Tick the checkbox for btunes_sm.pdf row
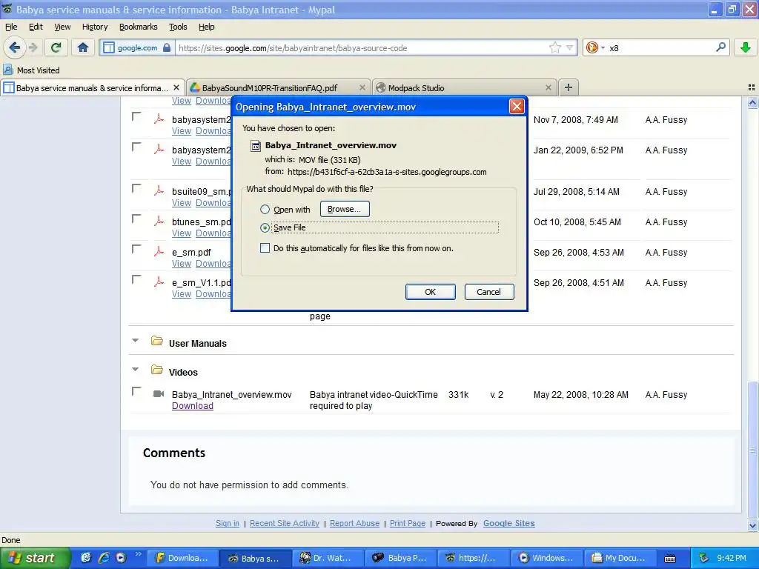The height and width of the screenshot is (569, 759). click(x=136, y=219)
